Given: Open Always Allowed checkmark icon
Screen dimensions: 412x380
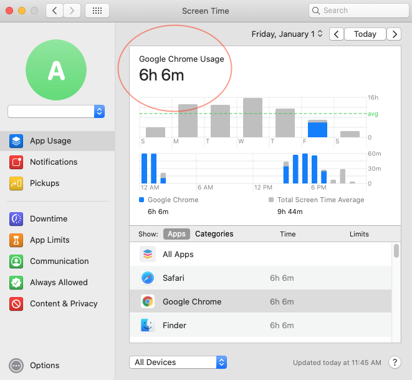Looking at the screenshot, I should [x=16, y=283].
